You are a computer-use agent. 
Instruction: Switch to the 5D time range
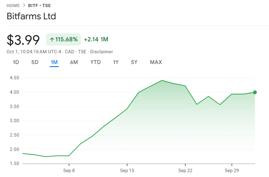tap(35, 62)
